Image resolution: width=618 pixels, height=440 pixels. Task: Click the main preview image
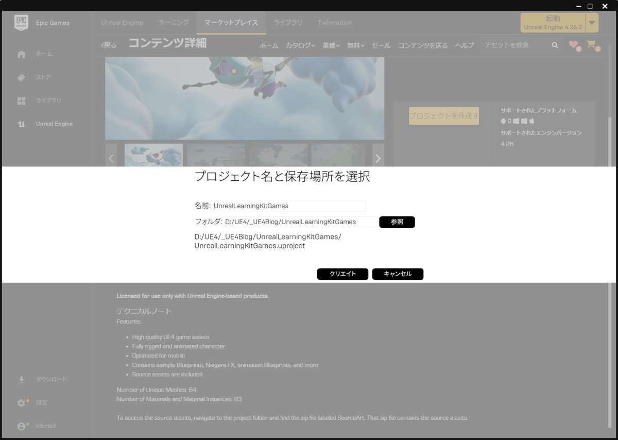point(245,98)
